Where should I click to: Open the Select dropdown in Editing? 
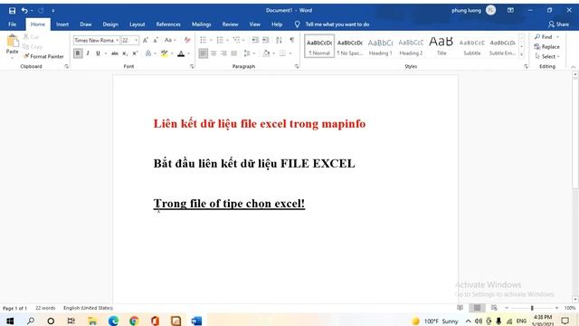pyautogui.click(x=547, y=56)
